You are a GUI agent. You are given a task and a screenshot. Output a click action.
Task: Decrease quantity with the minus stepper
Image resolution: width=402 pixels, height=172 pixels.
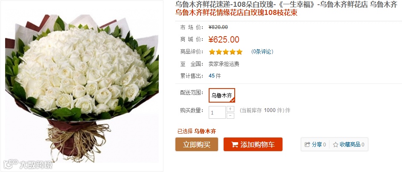tap(230, 116)
